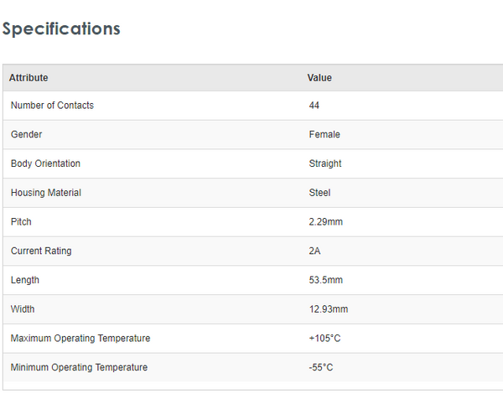
Task: Click the Straight orientation value
Action: tap(325, 163)
